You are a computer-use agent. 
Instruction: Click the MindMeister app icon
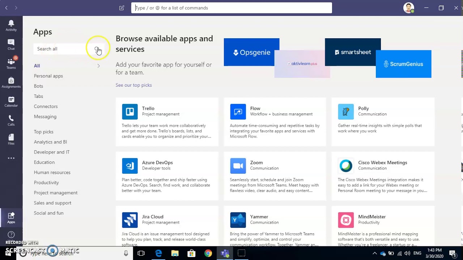tap(346, 220)
